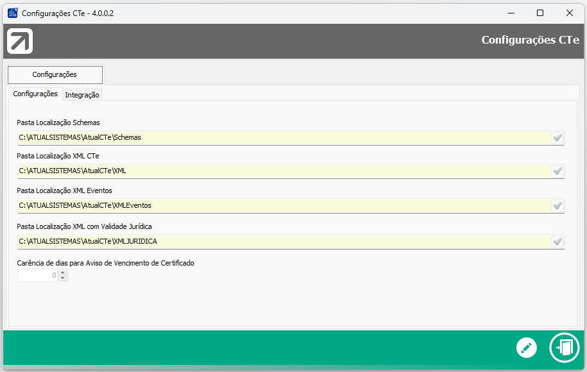Minimize the Configurações CTe window
Viewport: 587px width, 372px height.
[511, 13]
